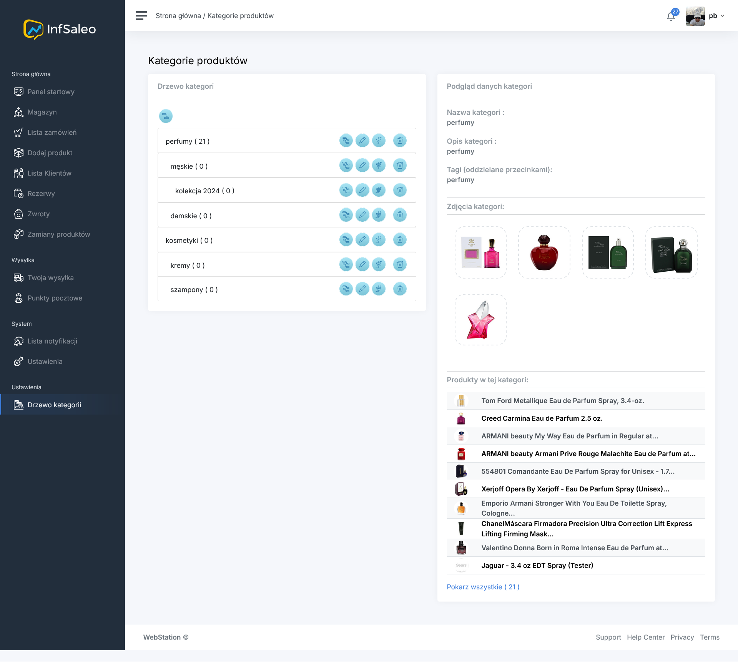Click the InfSaleo logo
The height and width of the screenshot is (662, 738).
[x=60, y=29]
